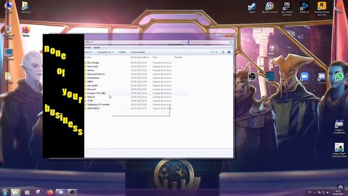The height and width of the screenshot is (196, 348).
Task: Open the Ayuda menu
Action: [97, 47]
